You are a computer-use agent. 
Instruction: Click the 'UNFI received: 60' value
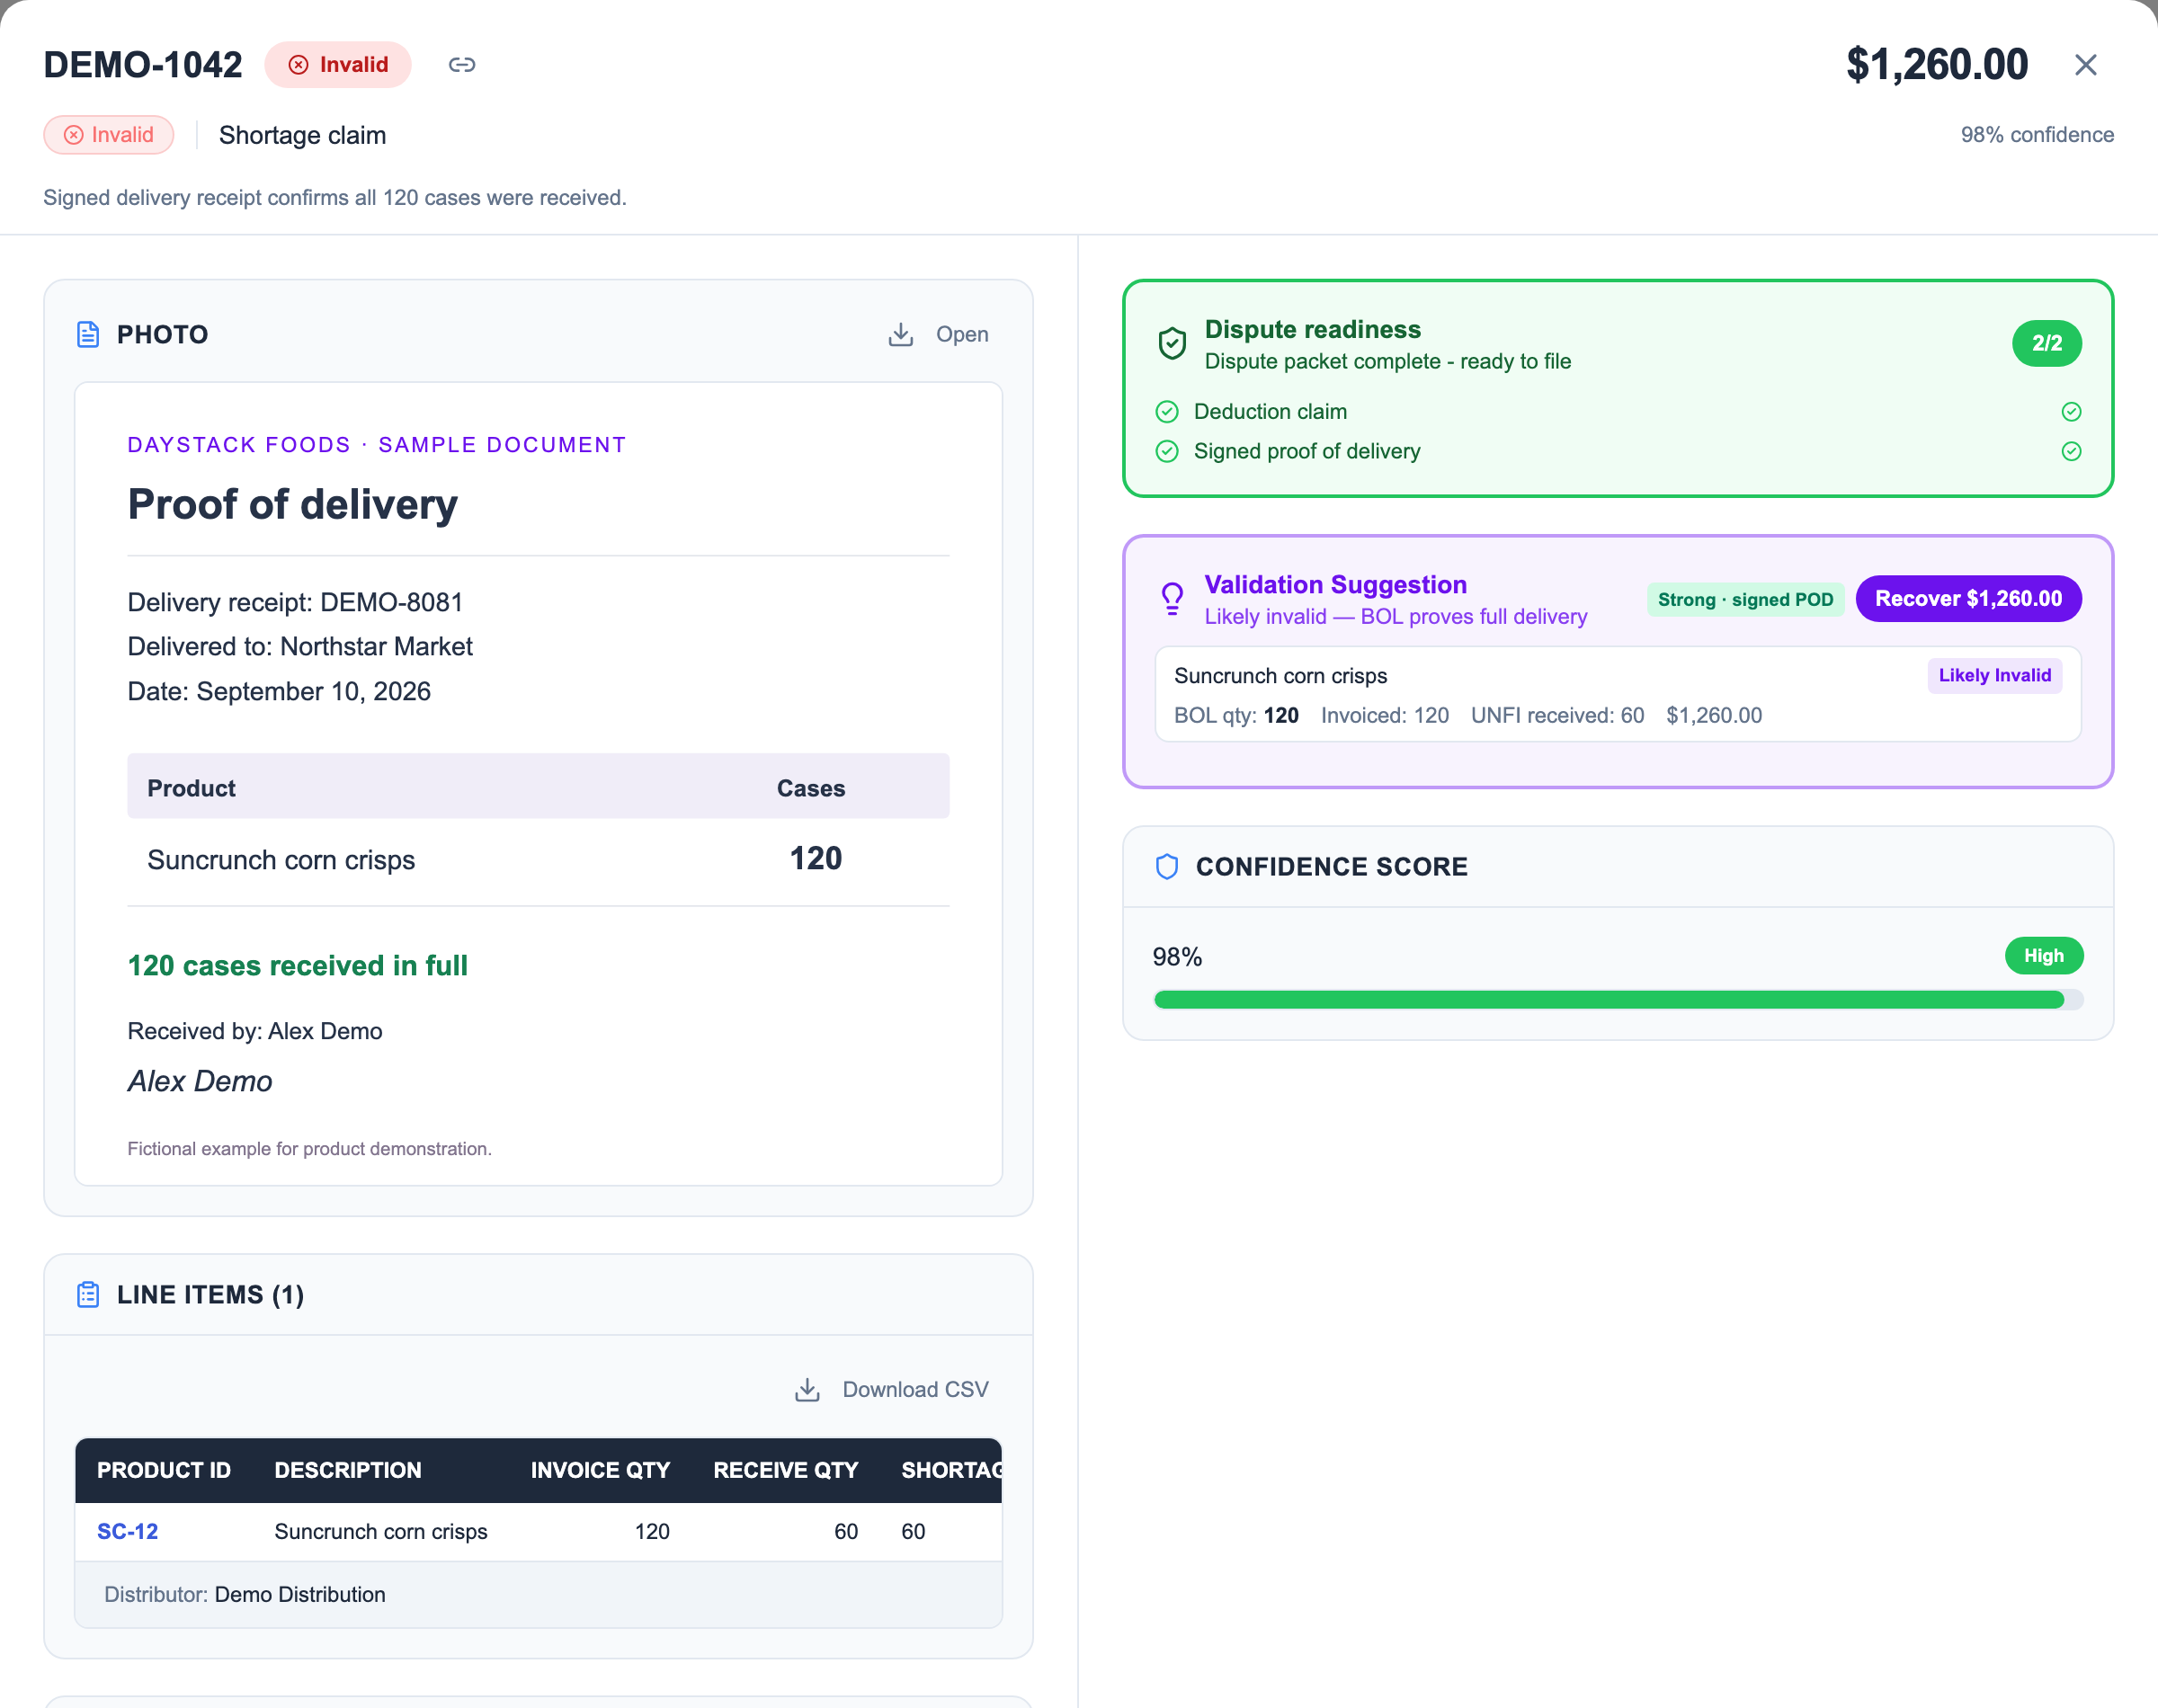[x=1557, y=716]
